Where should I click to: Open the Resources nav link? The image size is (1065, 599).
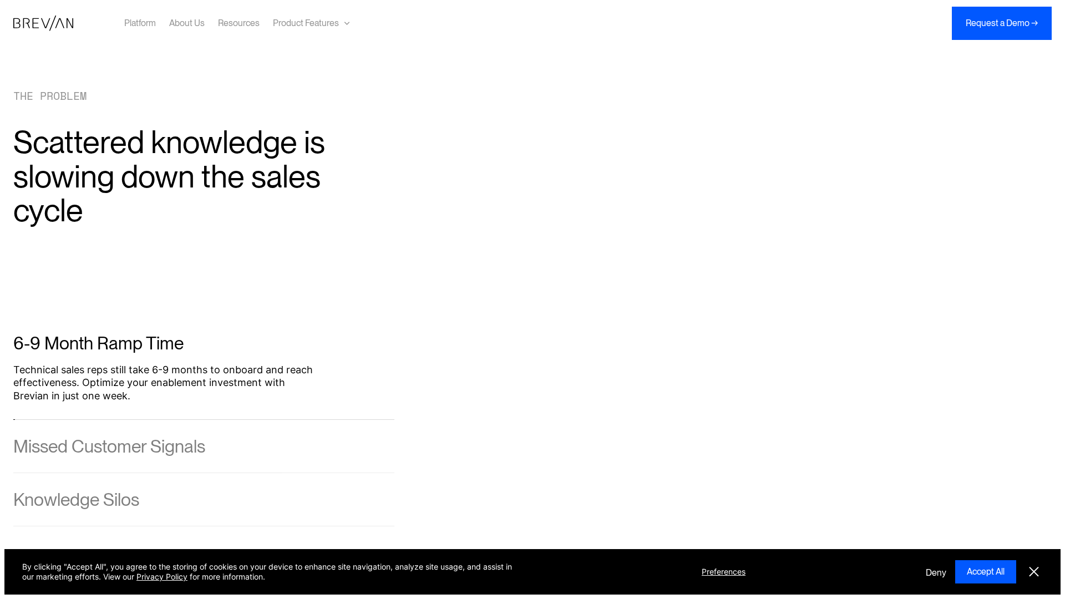point(239,23)
